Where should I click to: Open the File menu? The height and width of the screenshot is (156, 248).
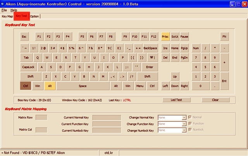pos(4,10)
